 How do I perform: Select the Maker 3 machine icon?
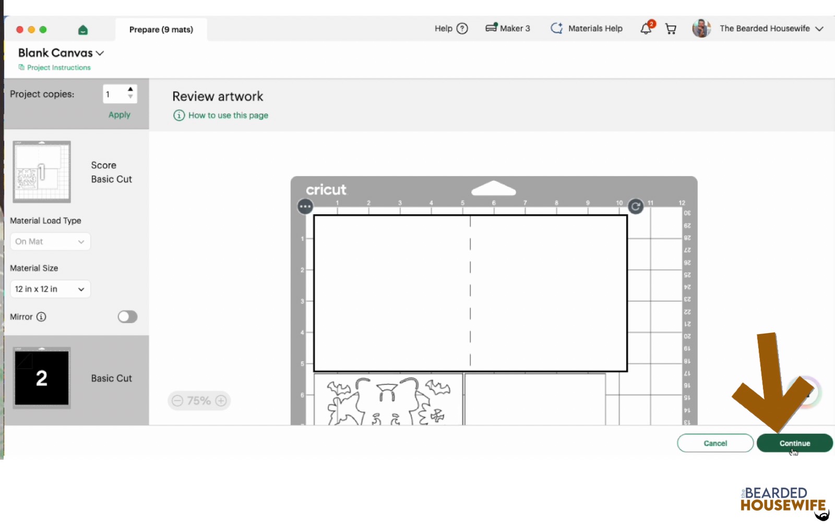[x=491, y=28]
